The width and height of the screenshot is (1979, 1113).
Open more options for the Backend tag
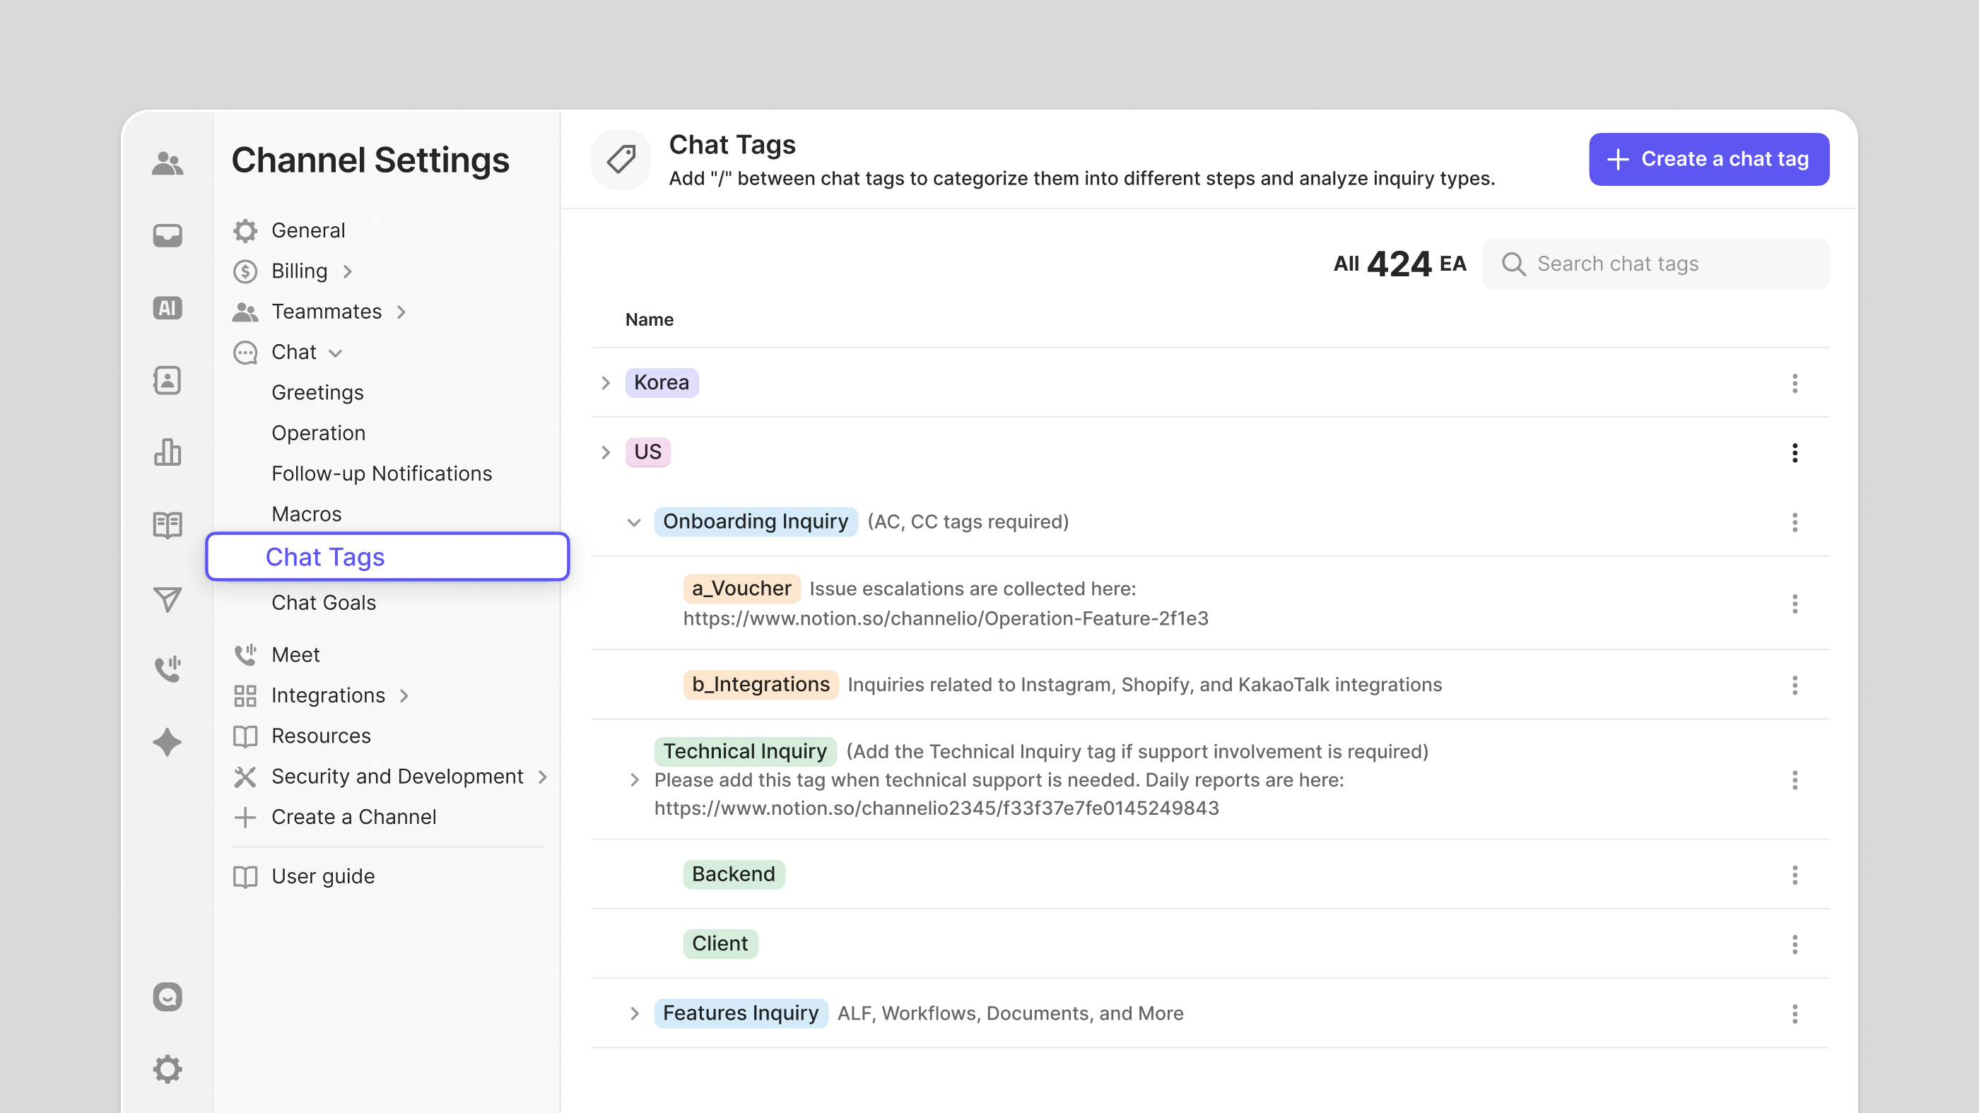point(1794,875)
